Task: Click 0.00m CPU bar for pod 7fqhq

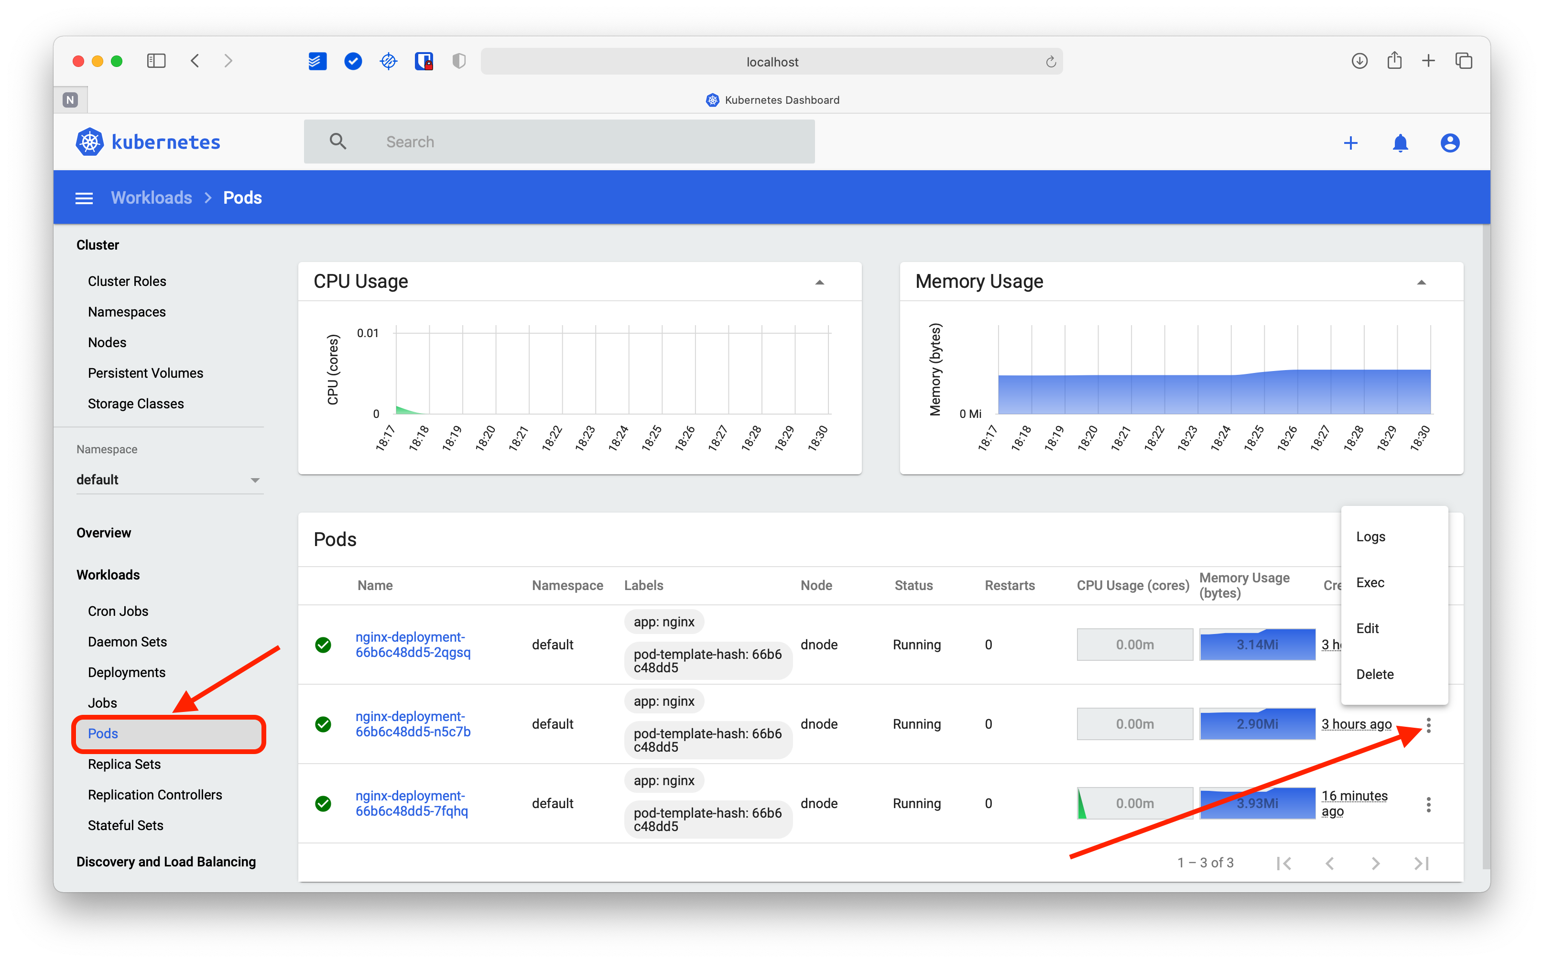Action: [1135, 804]
